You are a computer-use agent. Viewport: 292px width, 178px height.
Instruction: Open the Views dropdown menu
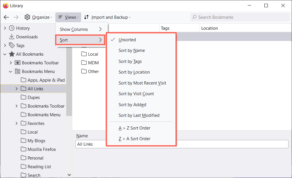click(68, 17)
